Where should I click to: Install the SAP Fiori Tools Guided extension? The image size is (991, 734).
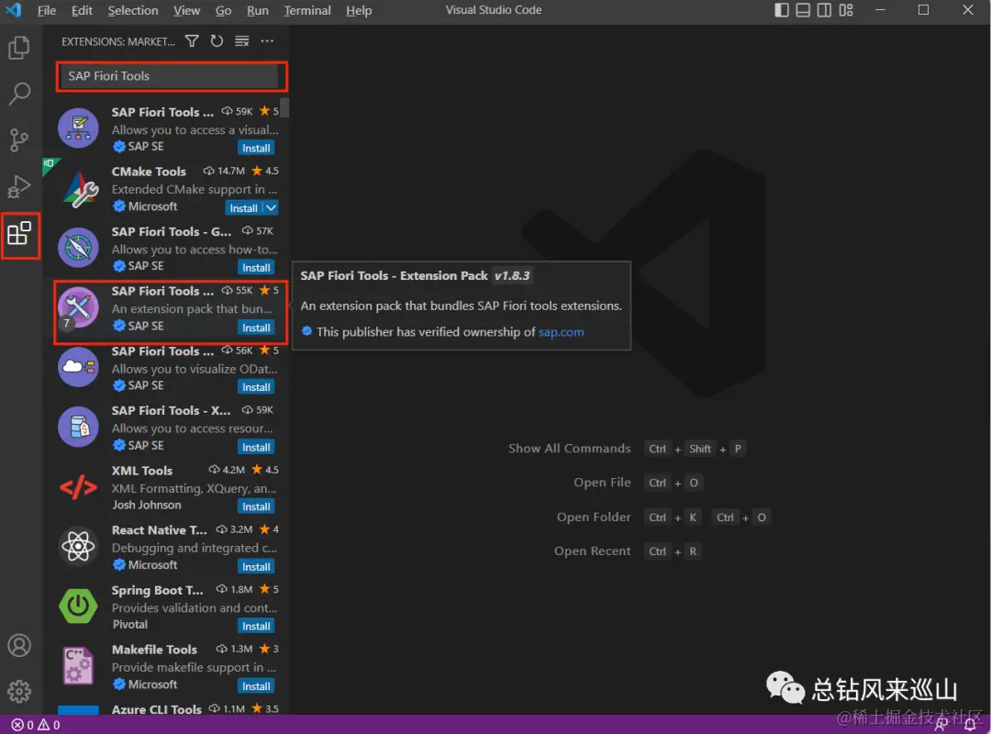coord(256,267)
